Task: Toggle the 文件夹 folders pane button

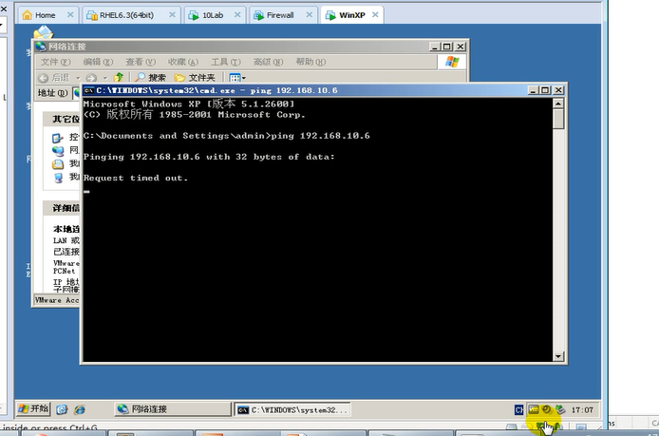Action: 195,77
